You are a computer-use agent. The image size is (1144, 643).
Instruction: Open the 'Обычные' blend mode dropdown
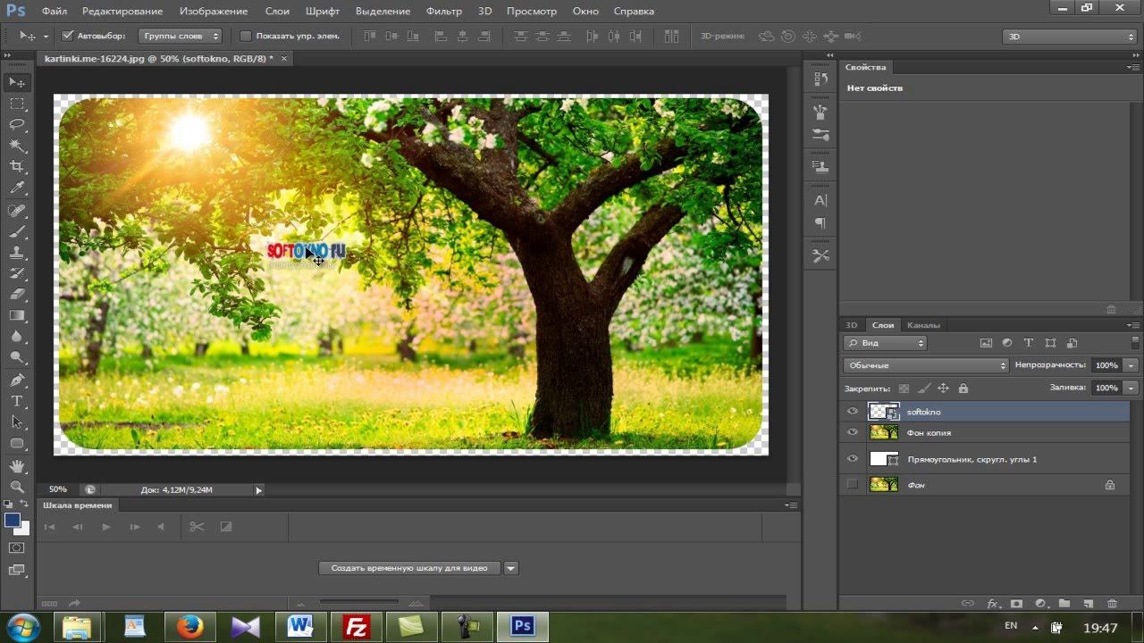tap(926, 365)
